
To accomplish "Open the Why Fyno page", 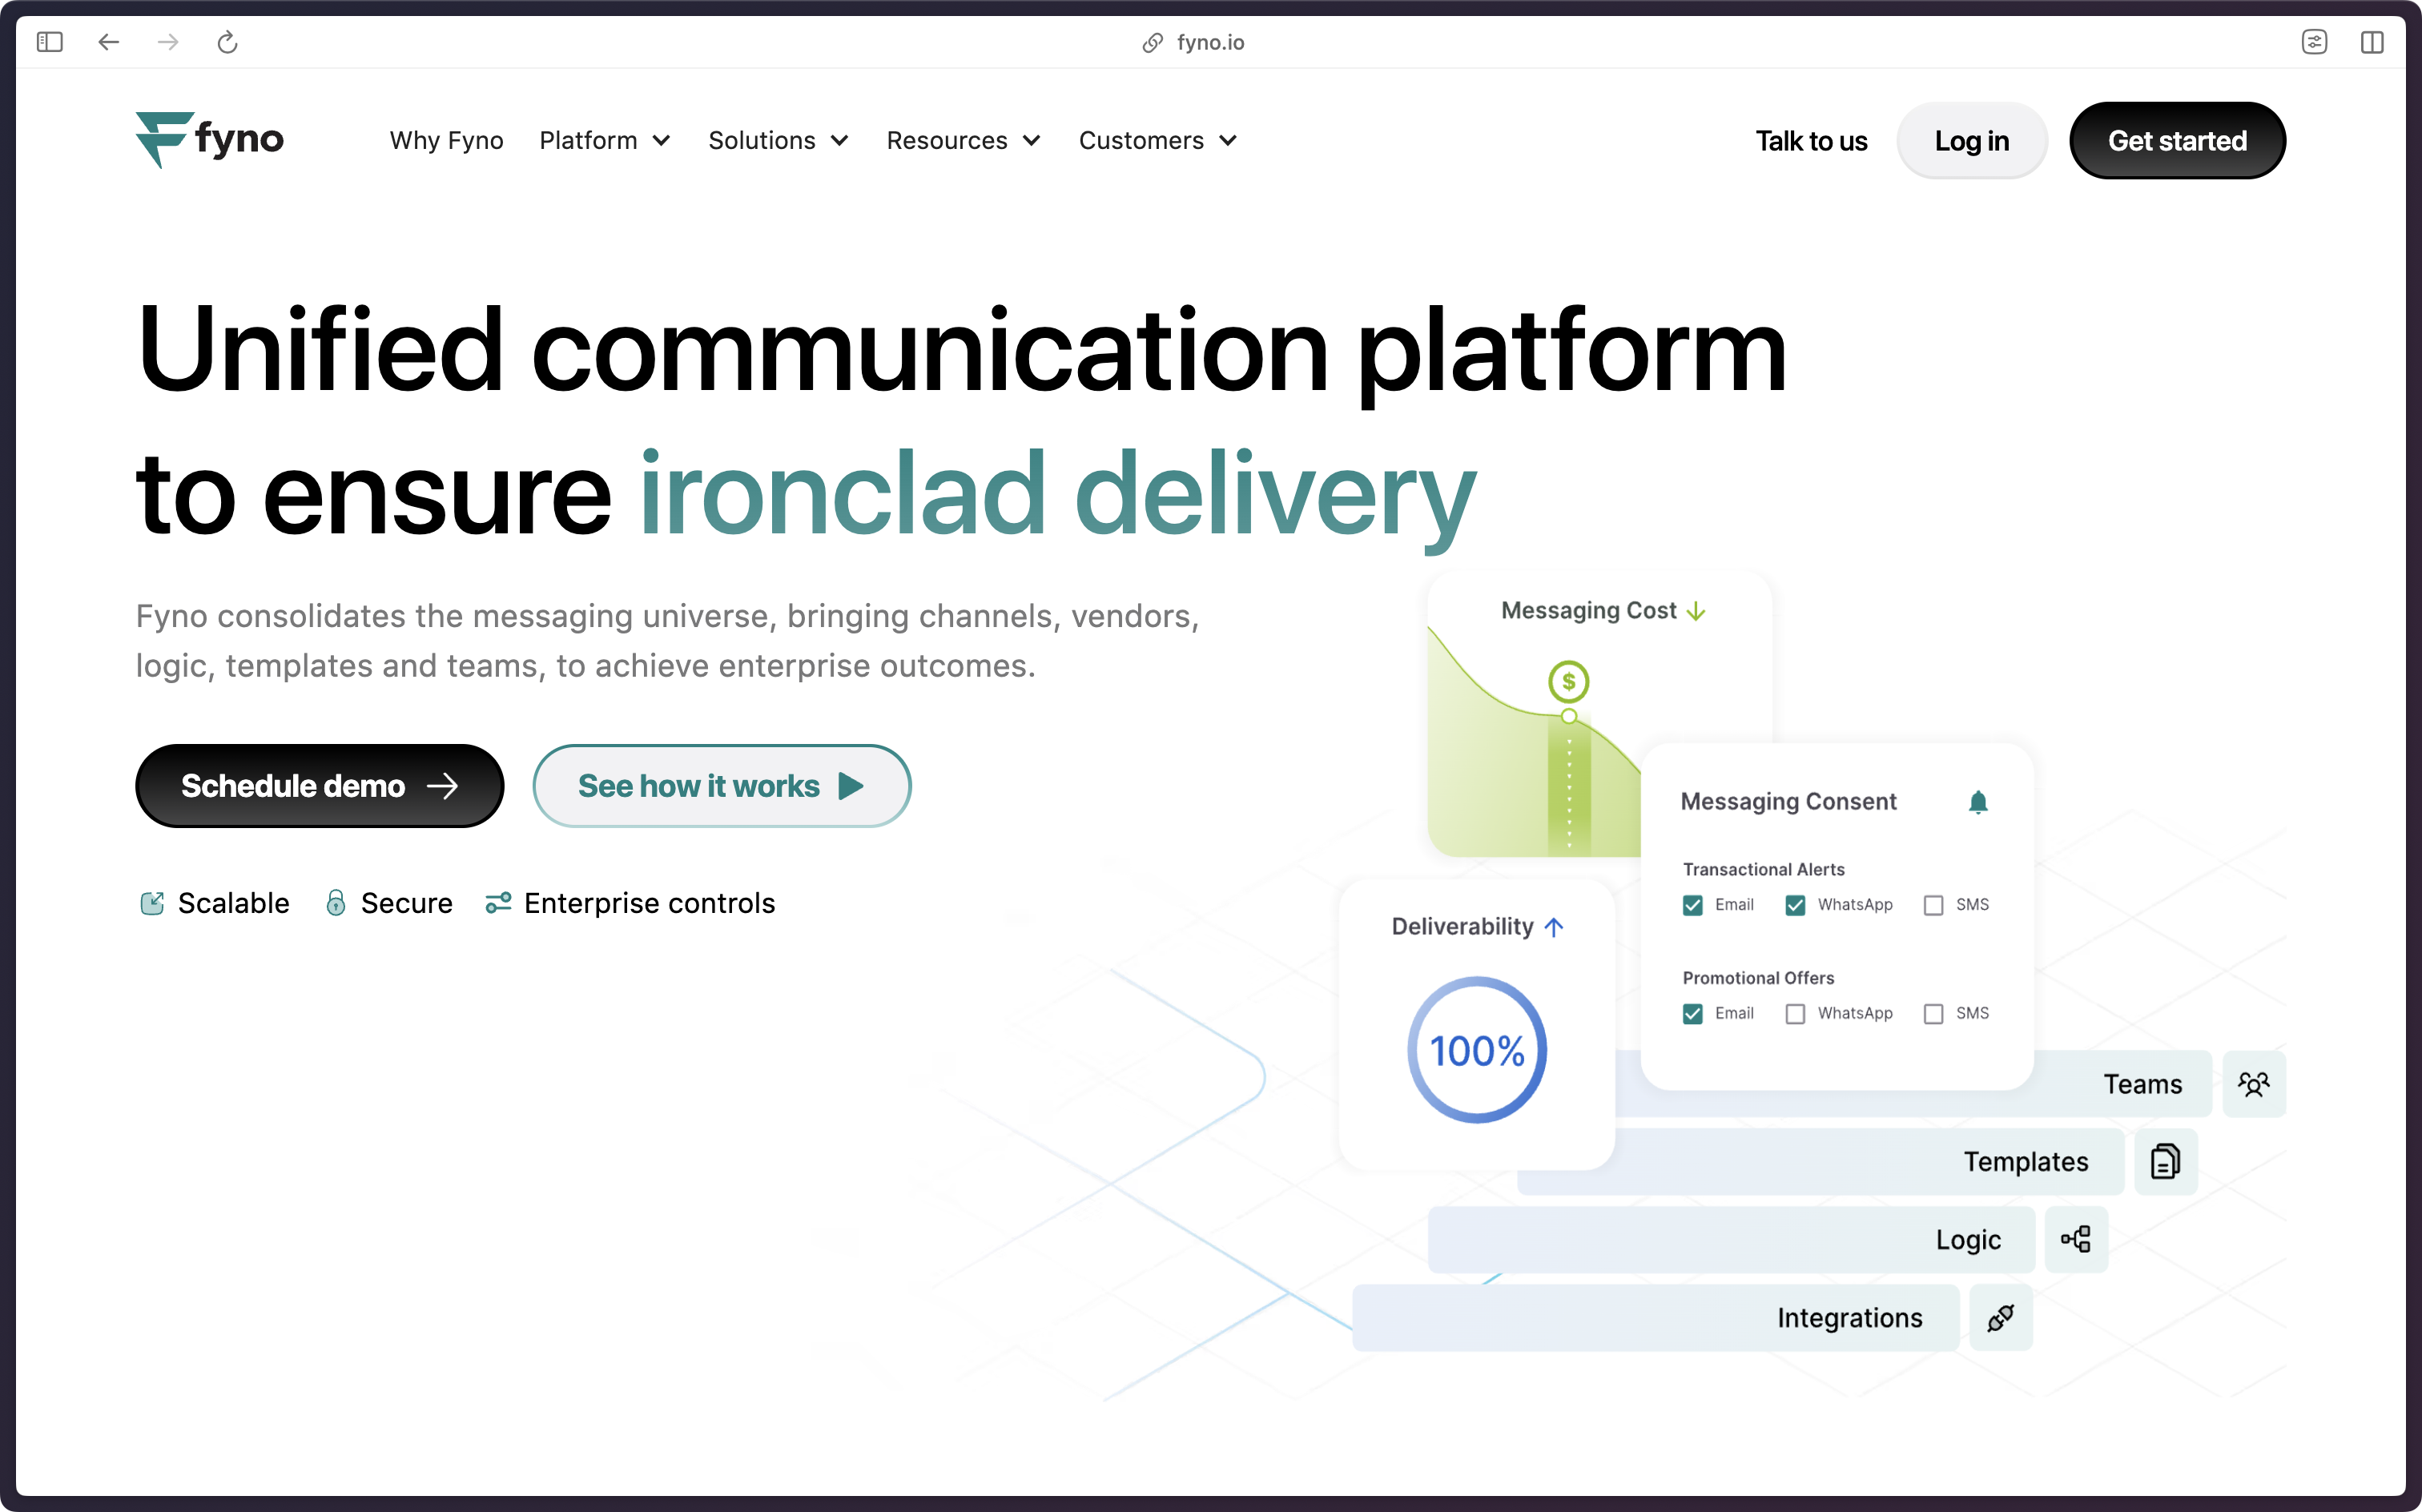I will point(446,141).
